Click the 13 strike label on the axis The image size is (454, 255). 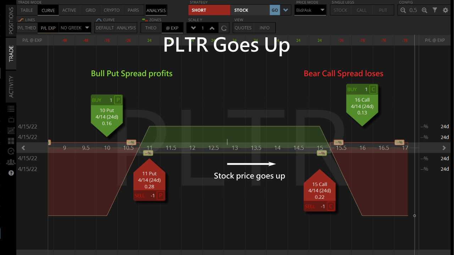point(235,148)
